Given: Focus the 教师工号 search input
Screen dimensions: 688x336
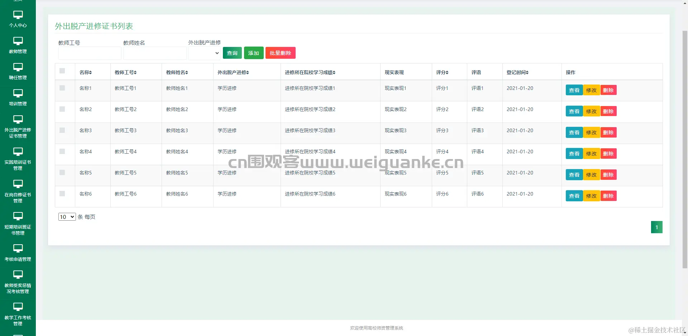Looking at the screenshot, I should [90, 53].
